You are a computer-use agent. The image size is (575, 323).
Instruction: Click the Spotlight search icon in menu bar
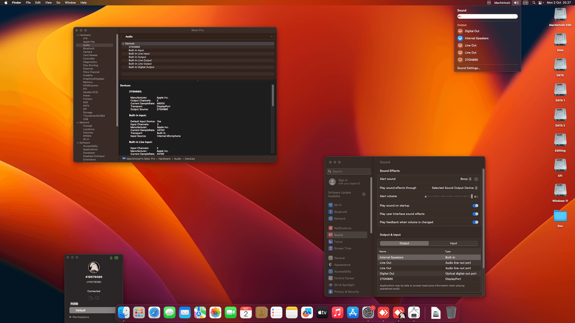click(533, 3)
